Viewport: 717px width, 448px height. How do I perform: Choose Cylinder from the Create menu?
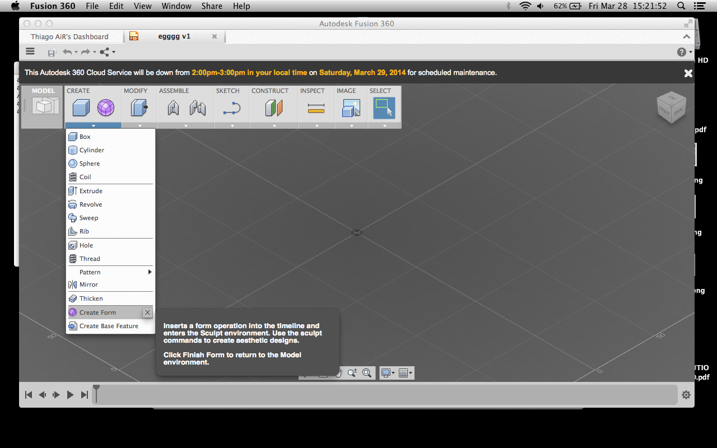point(110,150)
